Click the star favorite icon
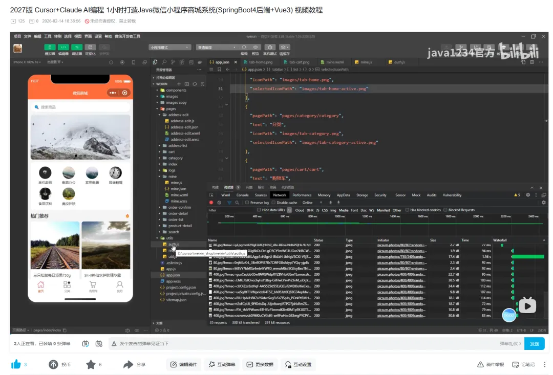The width and height of the screenshot is (553, 375). (91, 364)
